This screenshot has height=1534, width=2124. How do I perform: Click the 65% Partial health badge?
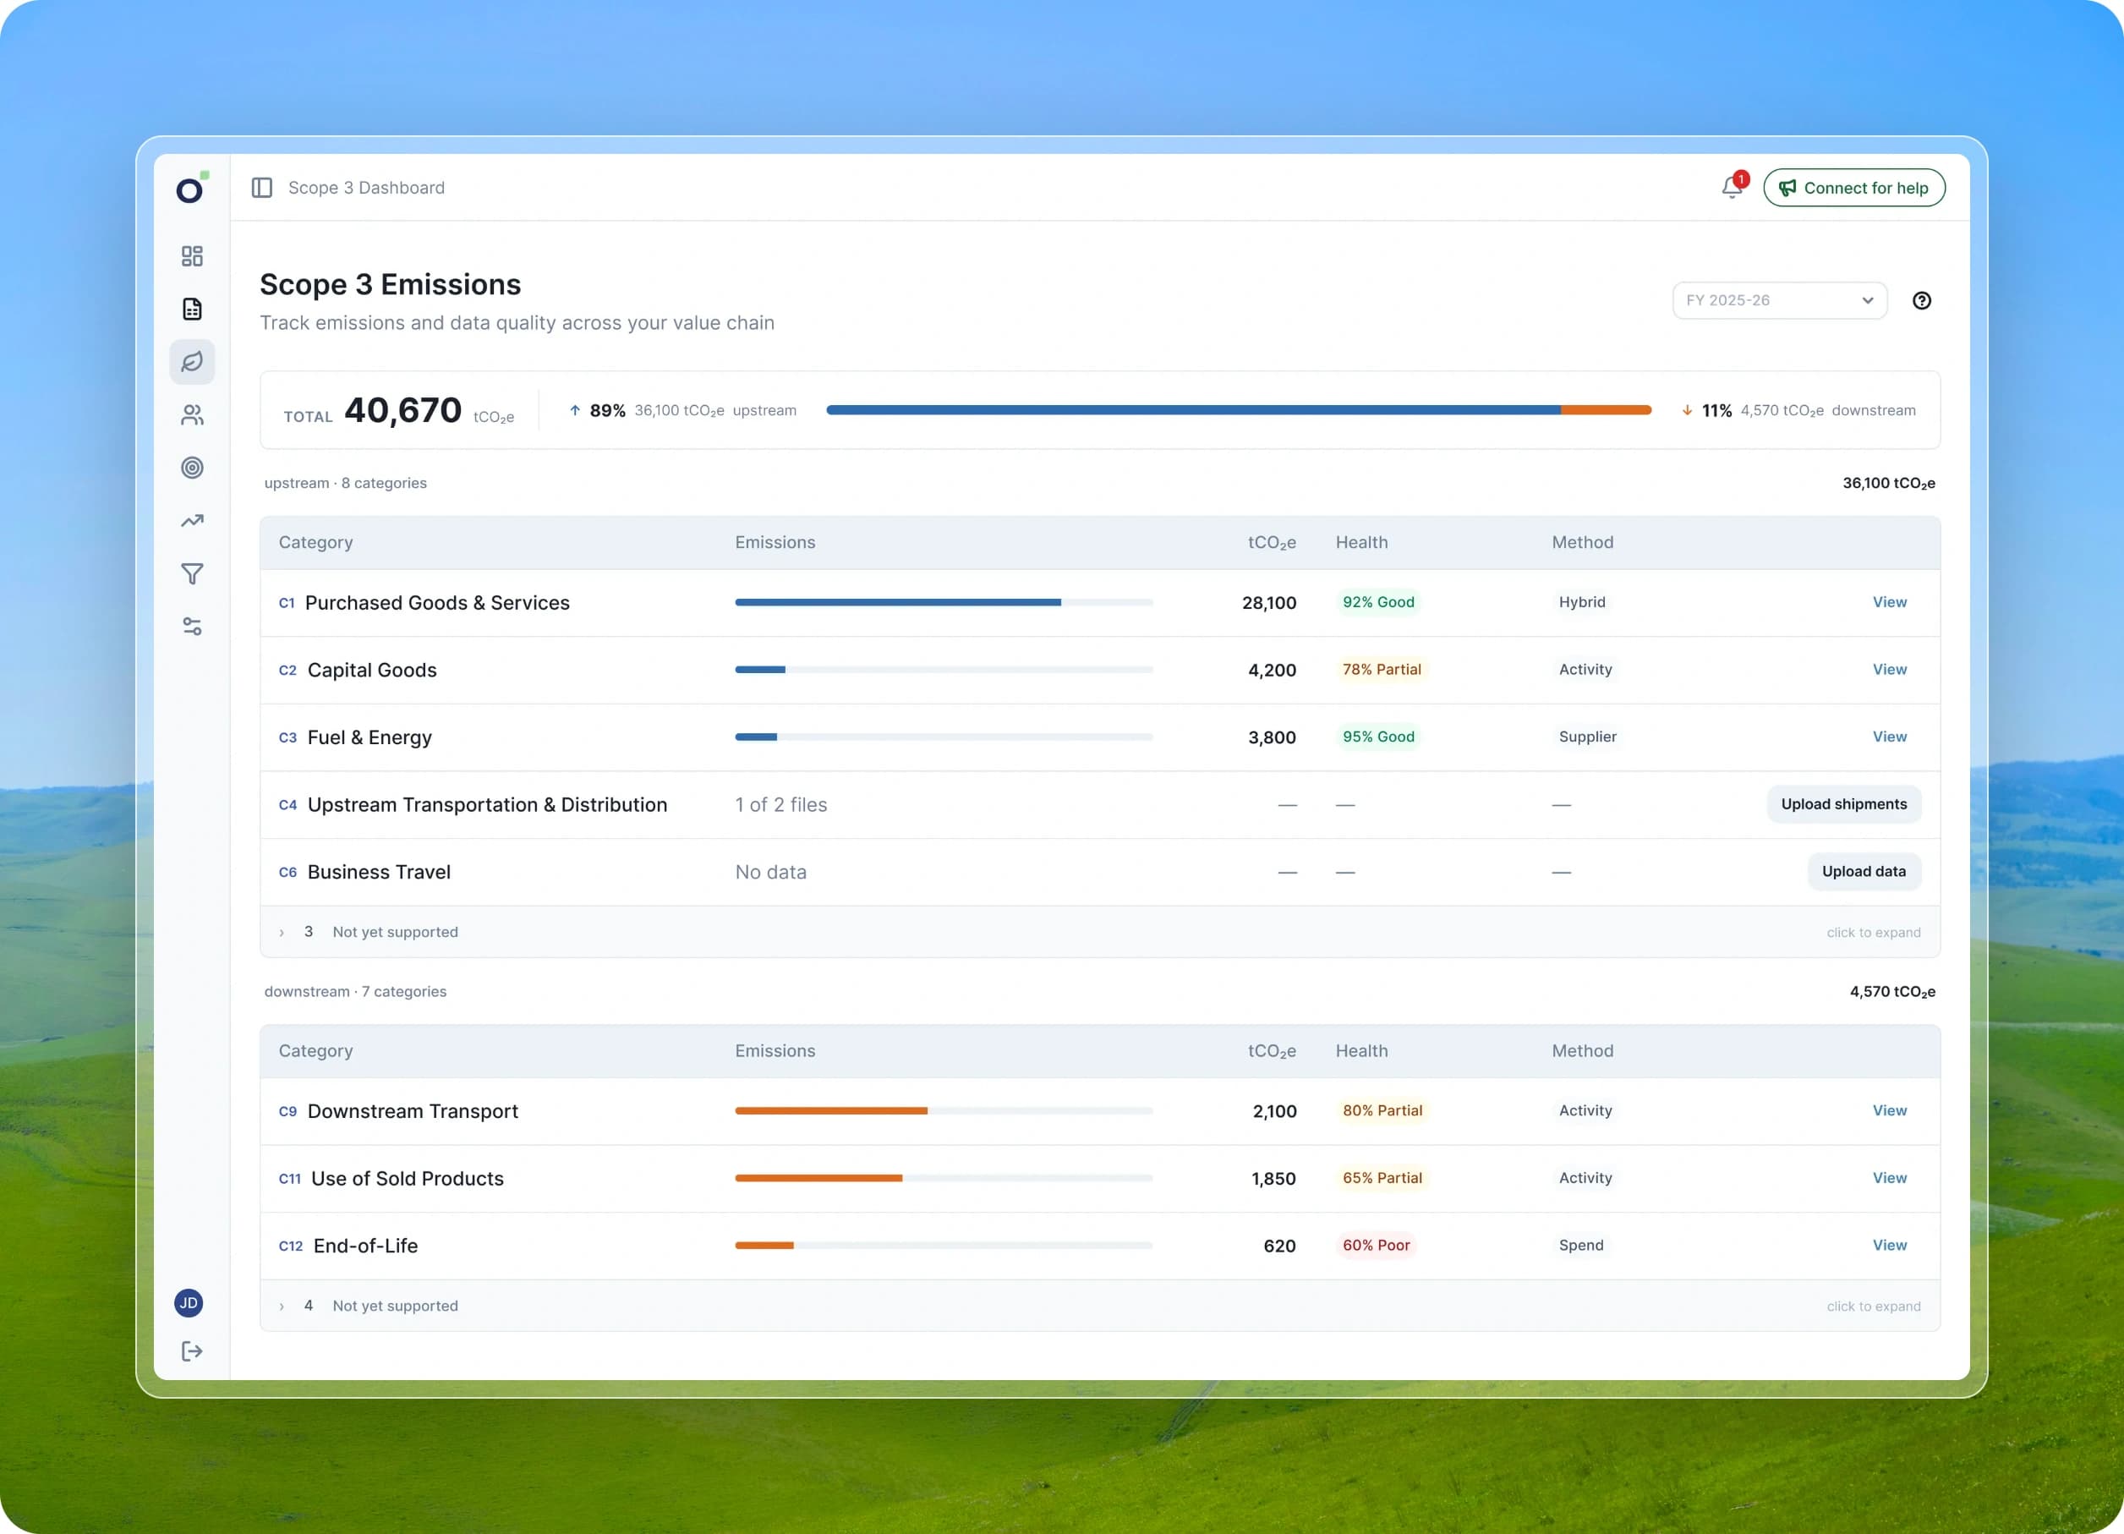1382,1178
